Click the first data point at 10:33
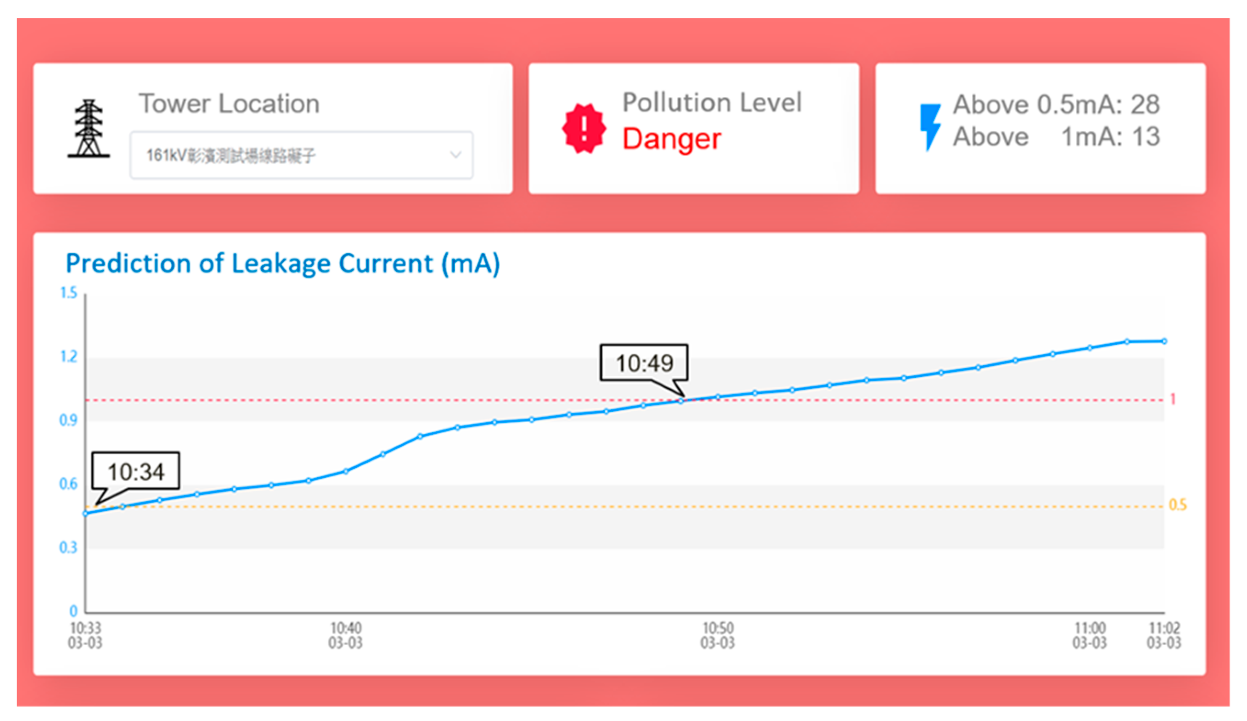This screenshot has width=1247, height=721. click(85, 514)
